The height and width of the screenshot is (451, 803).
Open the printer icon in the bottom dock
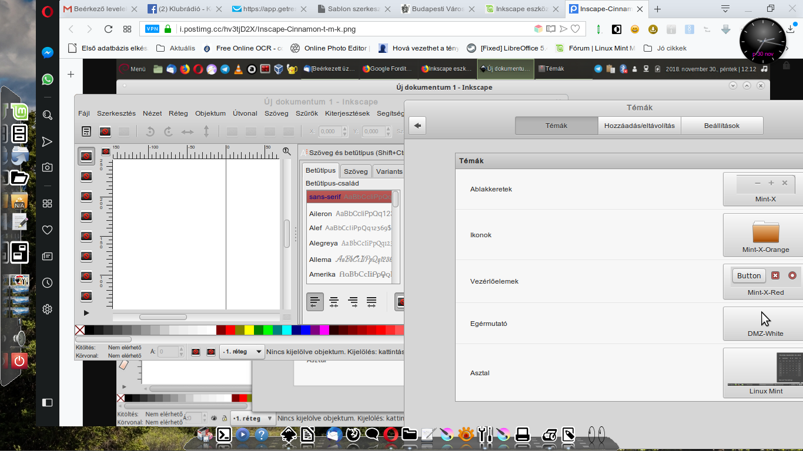522,435
